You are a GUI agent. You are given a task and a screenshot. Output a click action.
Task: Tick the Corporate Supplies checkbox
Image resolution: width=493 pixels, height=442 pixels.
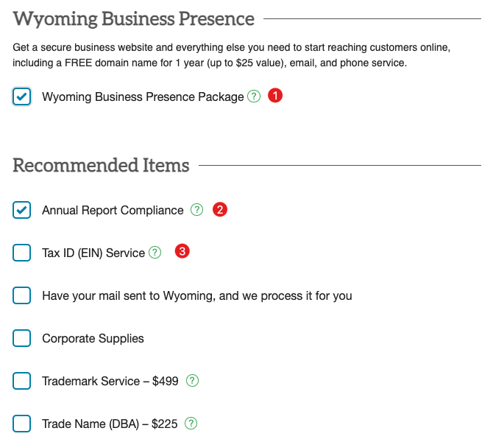21,338
